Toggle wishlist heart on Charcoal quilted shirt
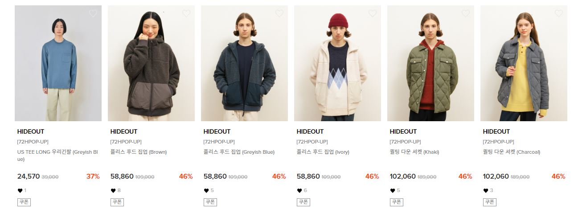The height and width of the screenshot is (213, 574). [559, 13]
